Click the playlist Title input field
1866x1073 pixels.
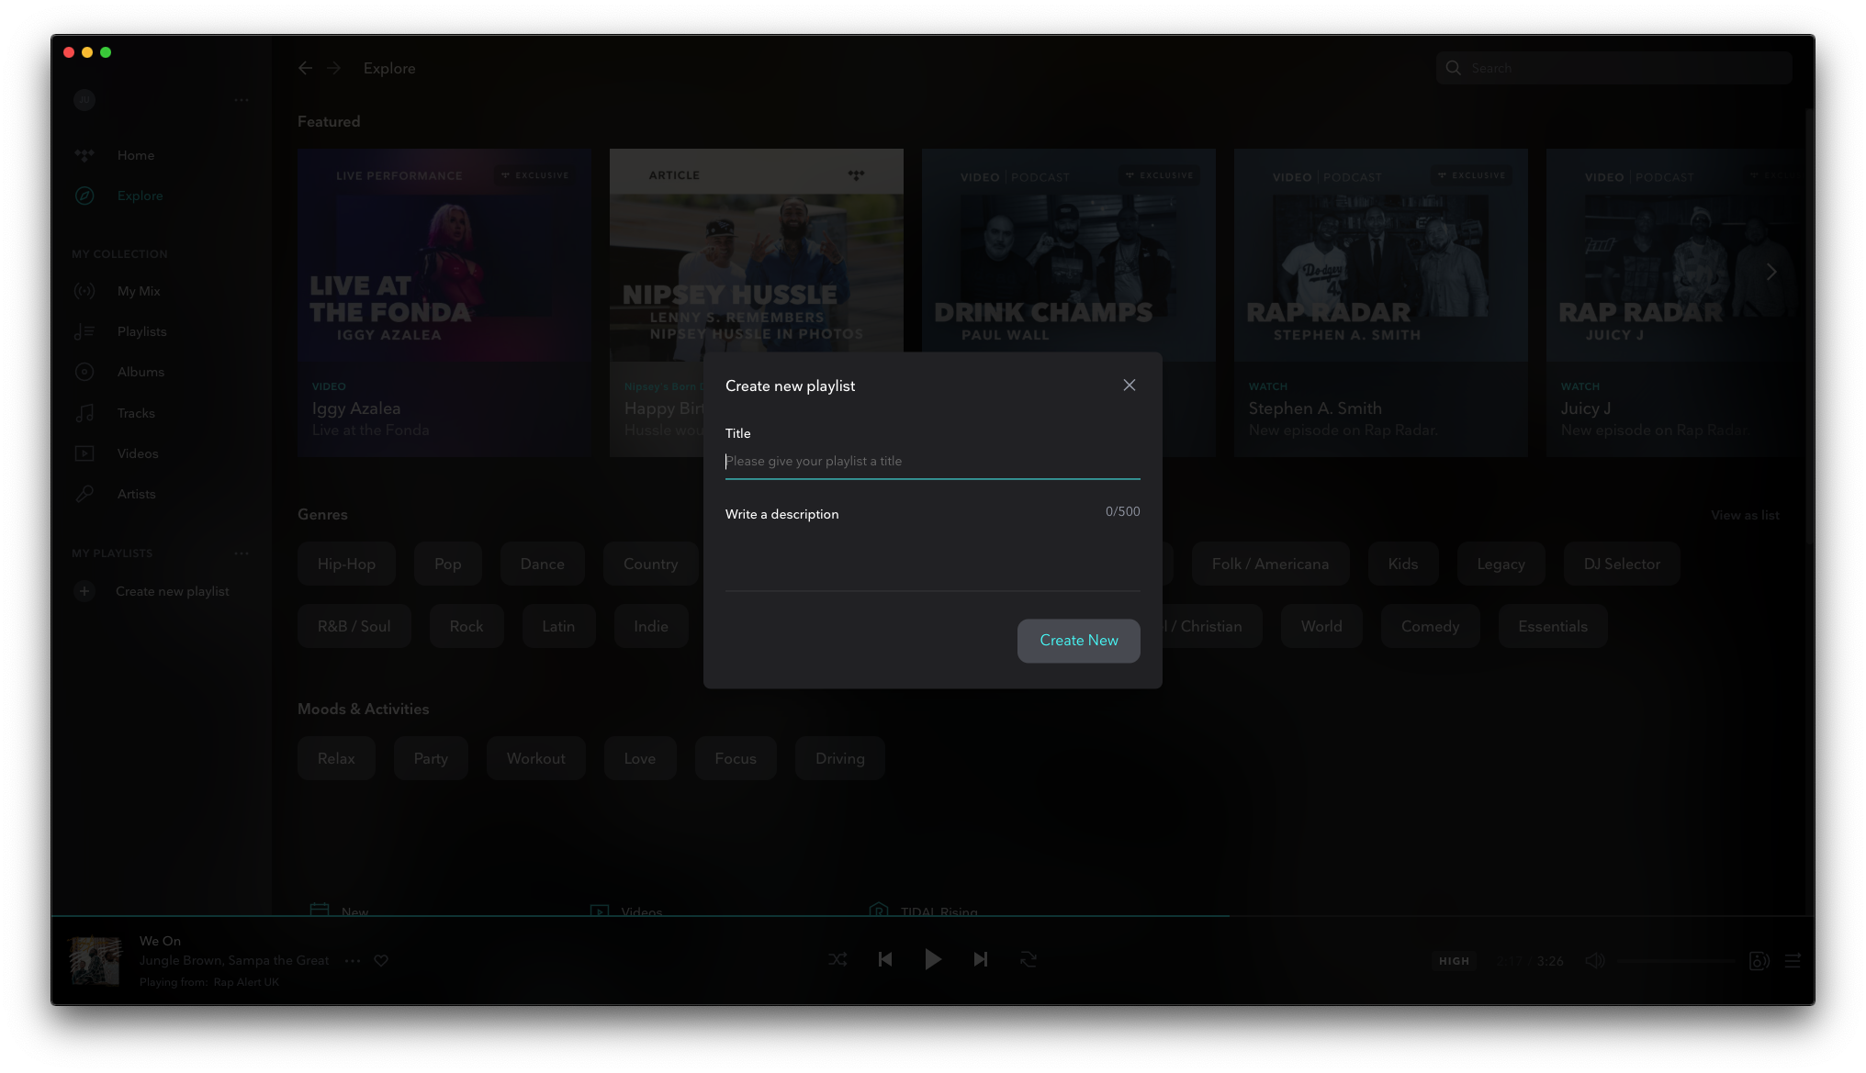point(932,462)
